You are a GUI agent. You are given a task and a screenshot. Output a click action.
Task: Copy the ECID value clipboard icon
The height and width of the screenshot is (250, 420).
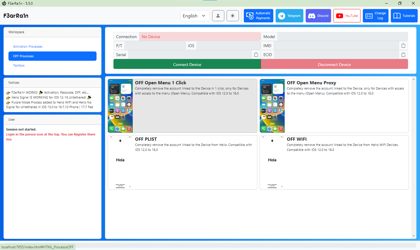click(403, 55)
